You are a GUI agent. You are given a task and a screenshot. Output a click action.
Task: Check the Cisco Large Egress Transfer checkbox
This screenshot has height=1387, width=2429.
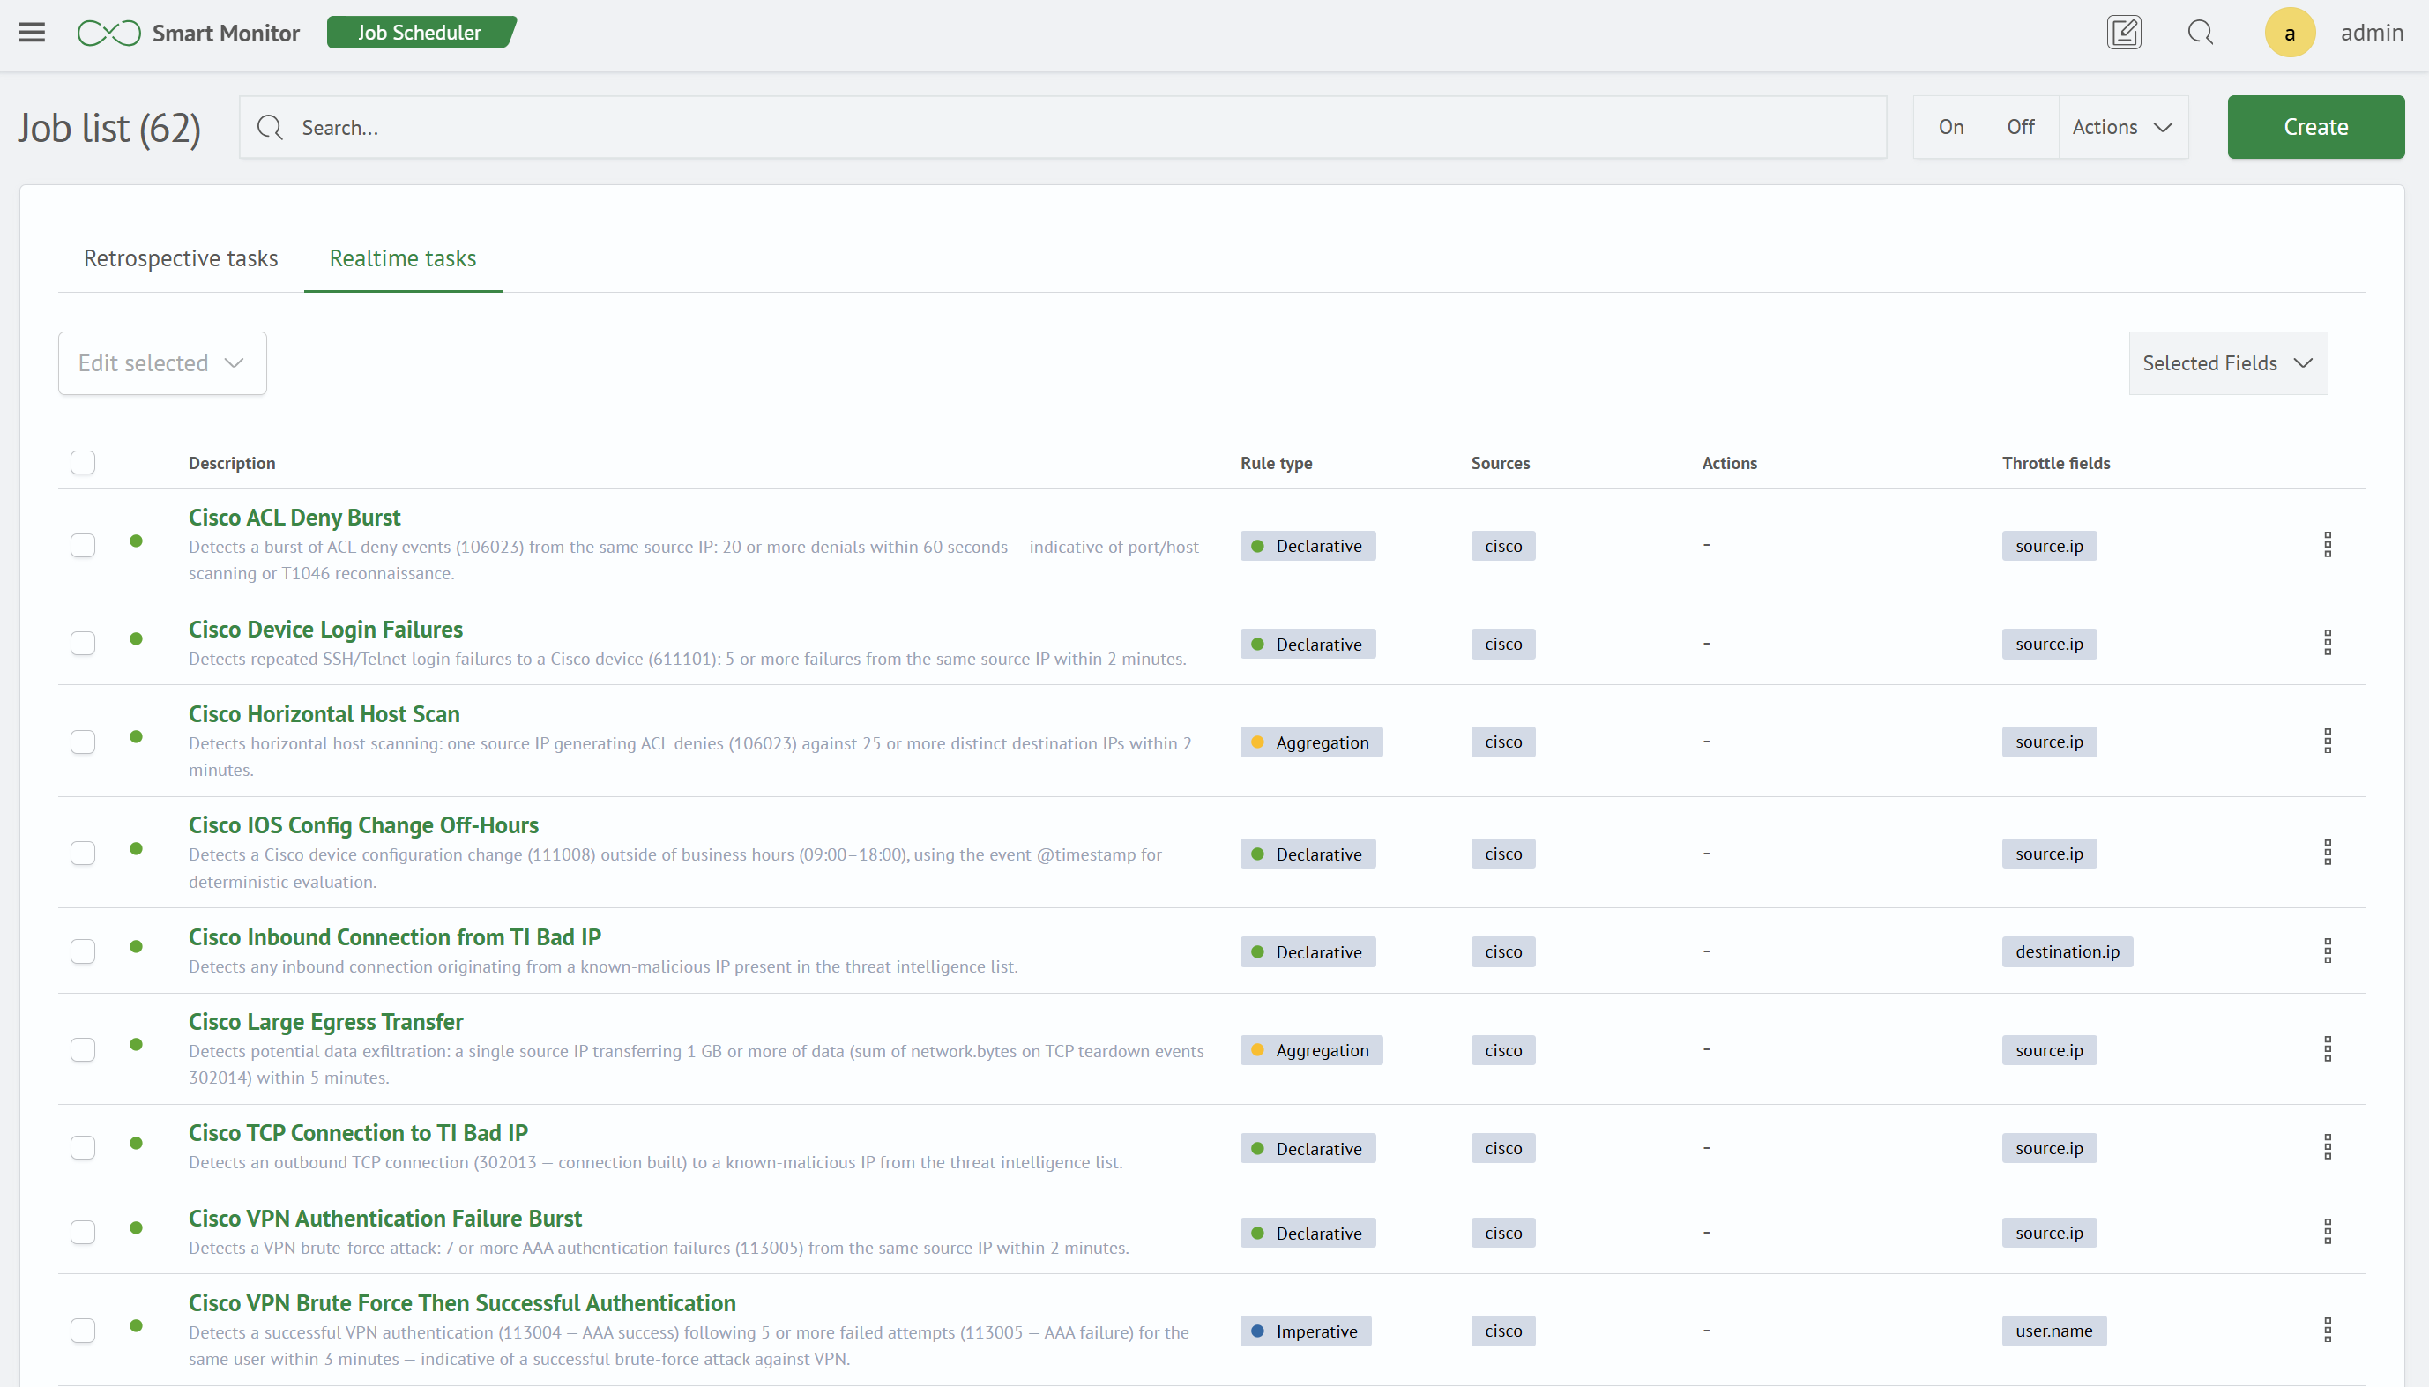(x=83, y=1050)
